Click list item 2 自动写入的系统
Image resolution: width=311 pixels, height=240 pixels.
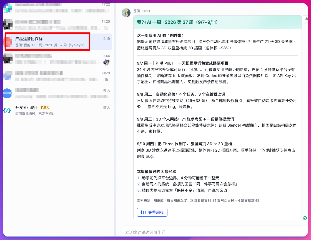pos(188,184)
